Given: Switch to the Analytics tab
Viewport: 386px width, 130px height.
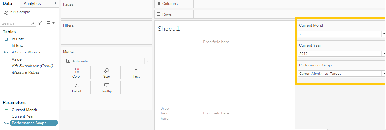Looking at the screenshot, I should tap(32, 3).
